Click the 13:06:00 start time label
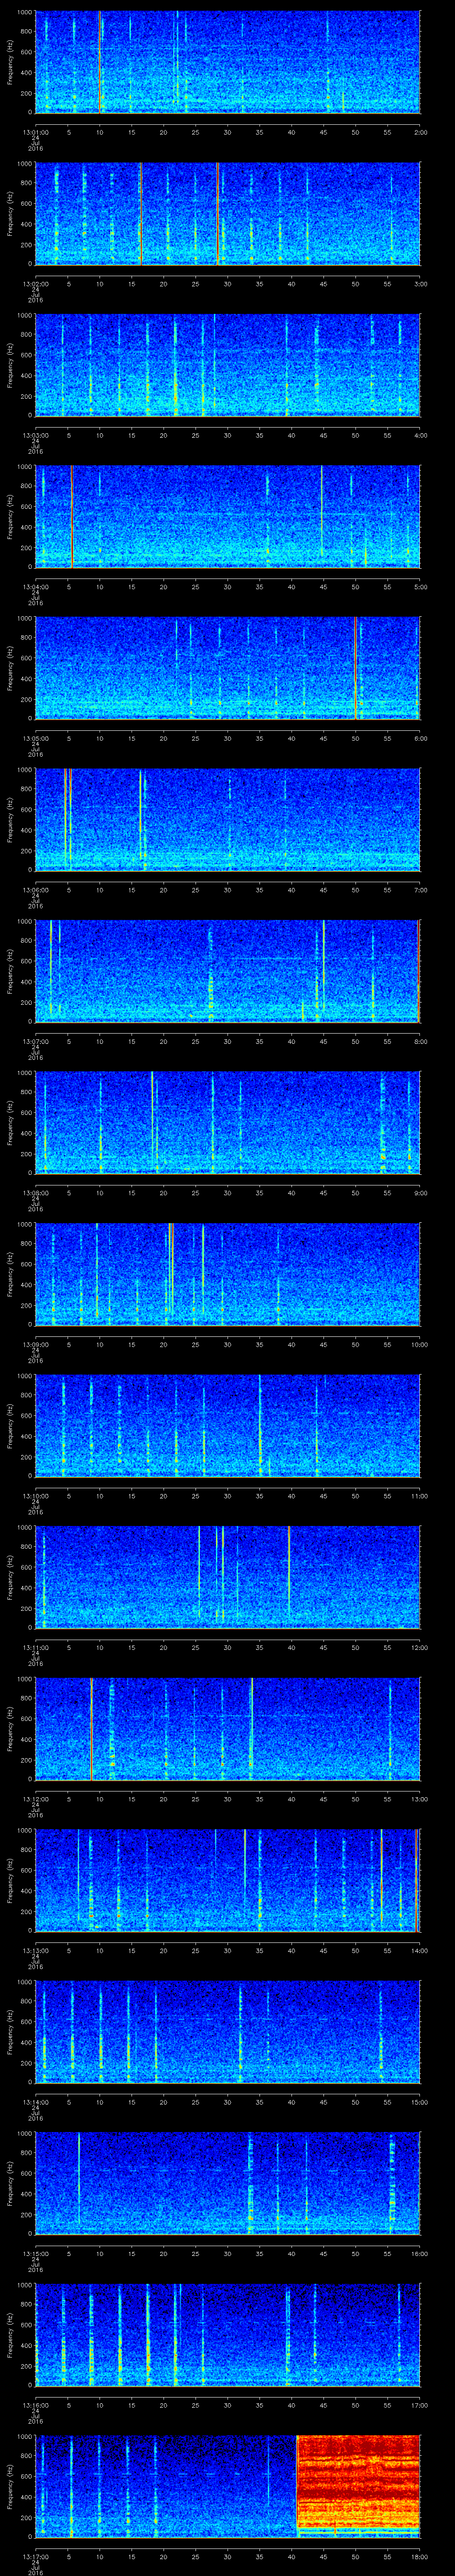Image resolution: width=455 pixels, height=2576 pixels. [35, 890]
